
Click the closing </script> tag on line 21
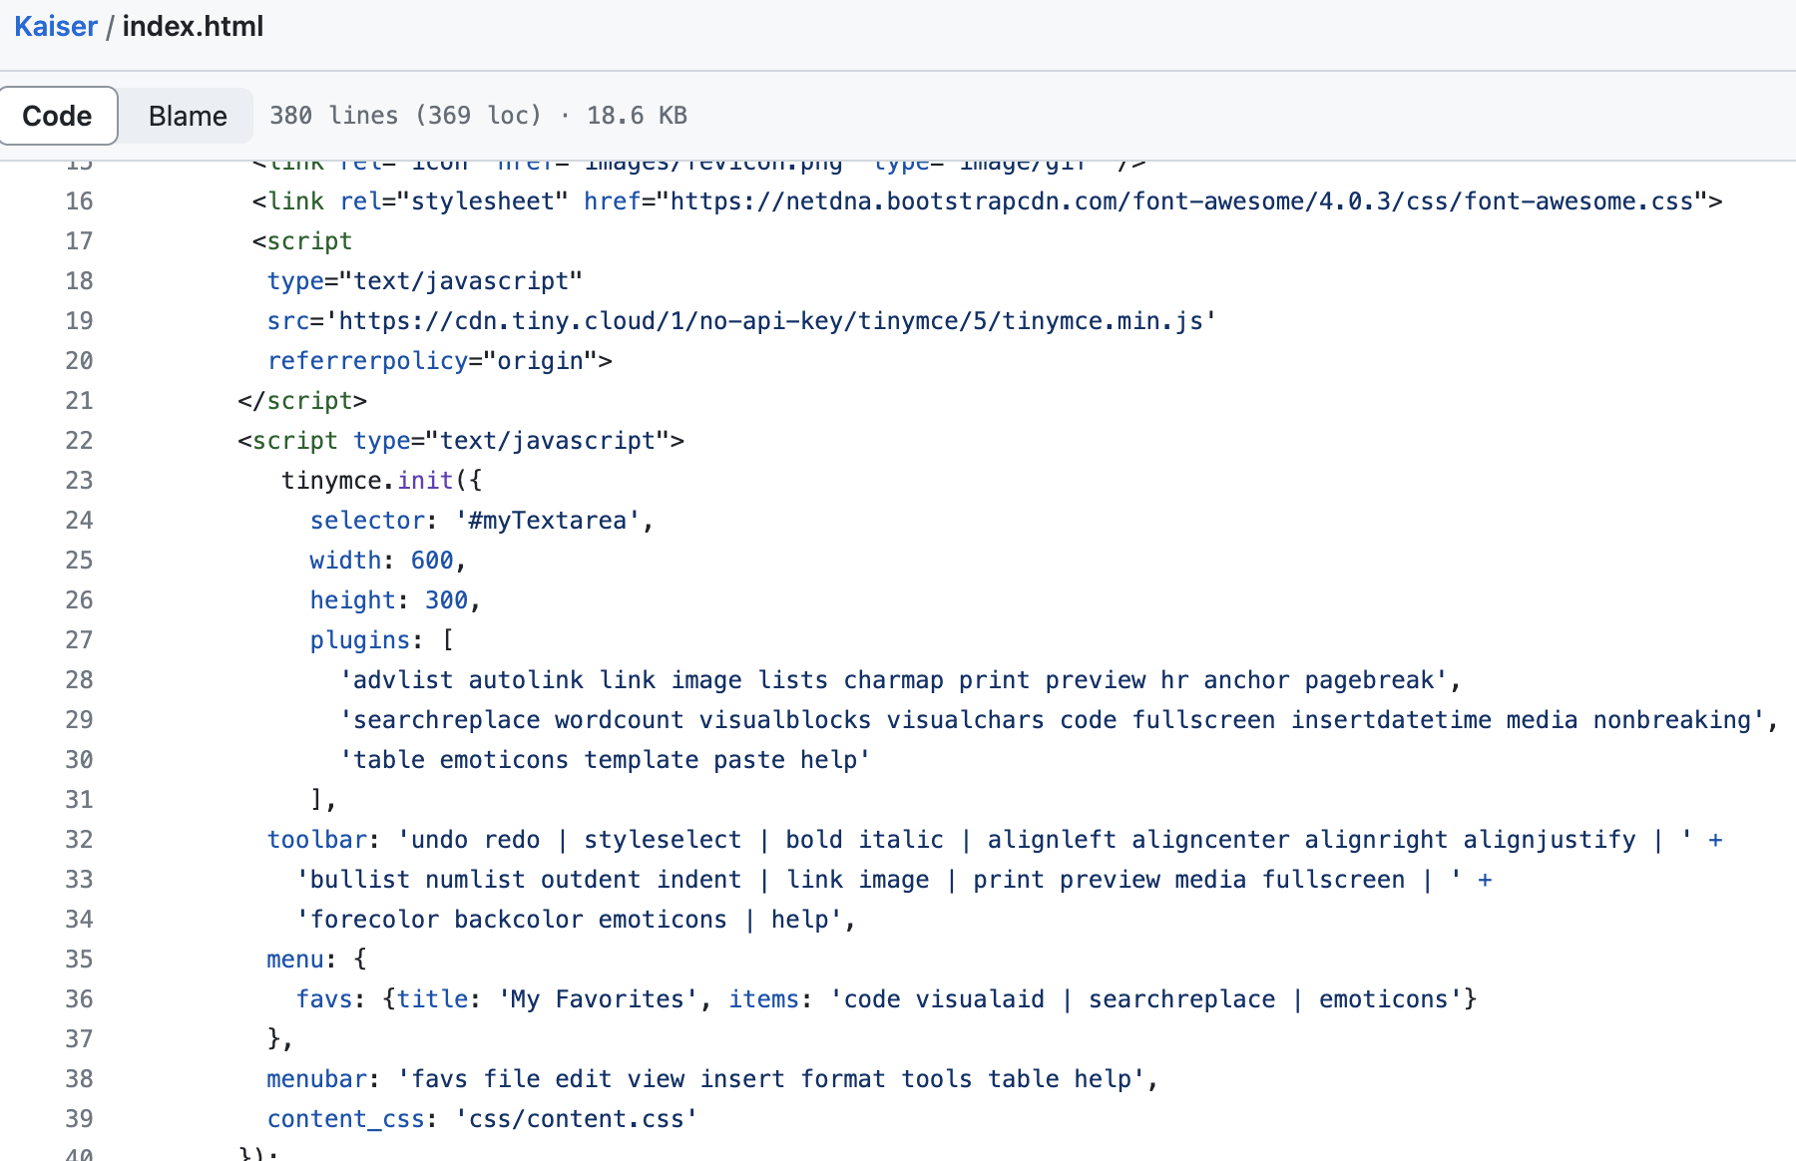click(302, 401)
